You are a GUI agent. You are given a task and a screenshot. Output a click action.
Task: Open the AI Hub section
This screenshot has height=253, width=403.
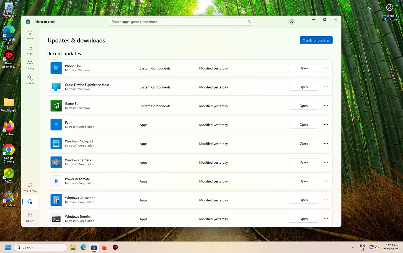30,80
